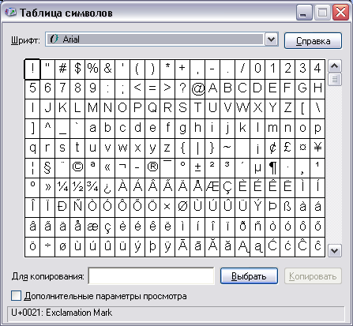
Task: Select the ß sharp s cell
Action: [287, 208]
